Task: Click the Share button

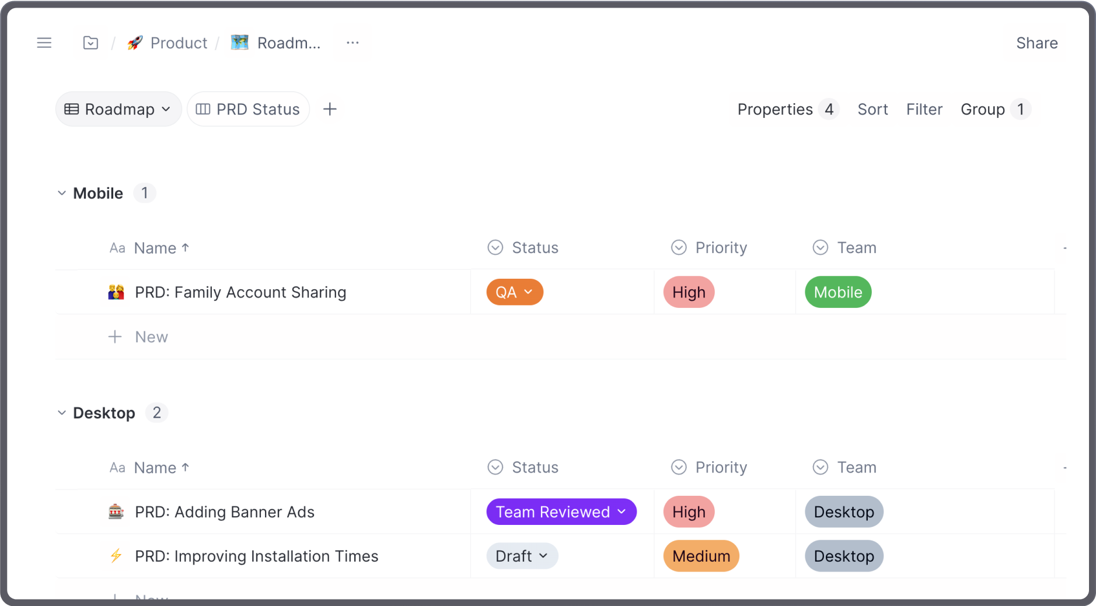Action: click(x=1036, y=43)
